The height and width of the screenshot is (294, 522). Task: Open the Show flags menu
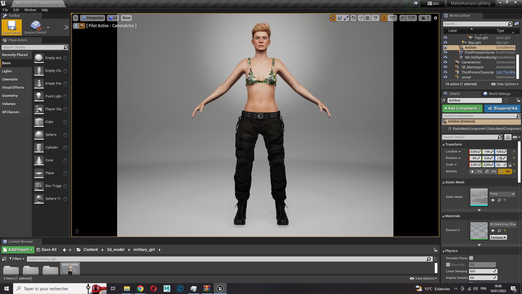pyautogui.click(x=126, y=18)
